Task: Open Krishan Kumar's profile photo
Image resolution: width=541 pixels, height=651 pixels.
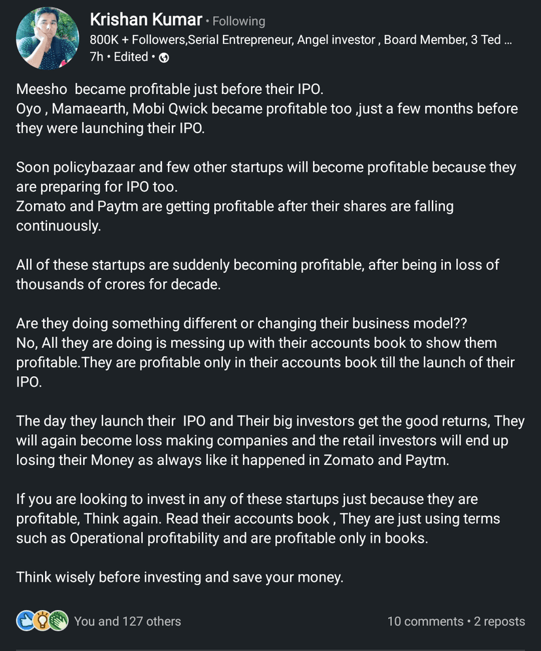Action: [x=47, y=39]
